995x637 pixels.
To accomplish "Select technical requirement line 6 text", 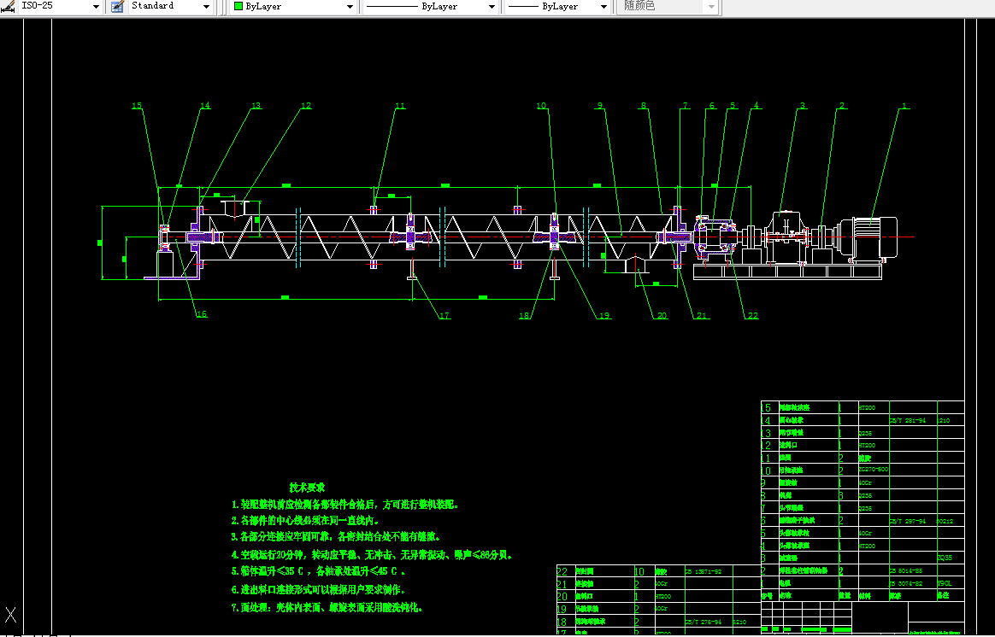I will tap(318, 589).
